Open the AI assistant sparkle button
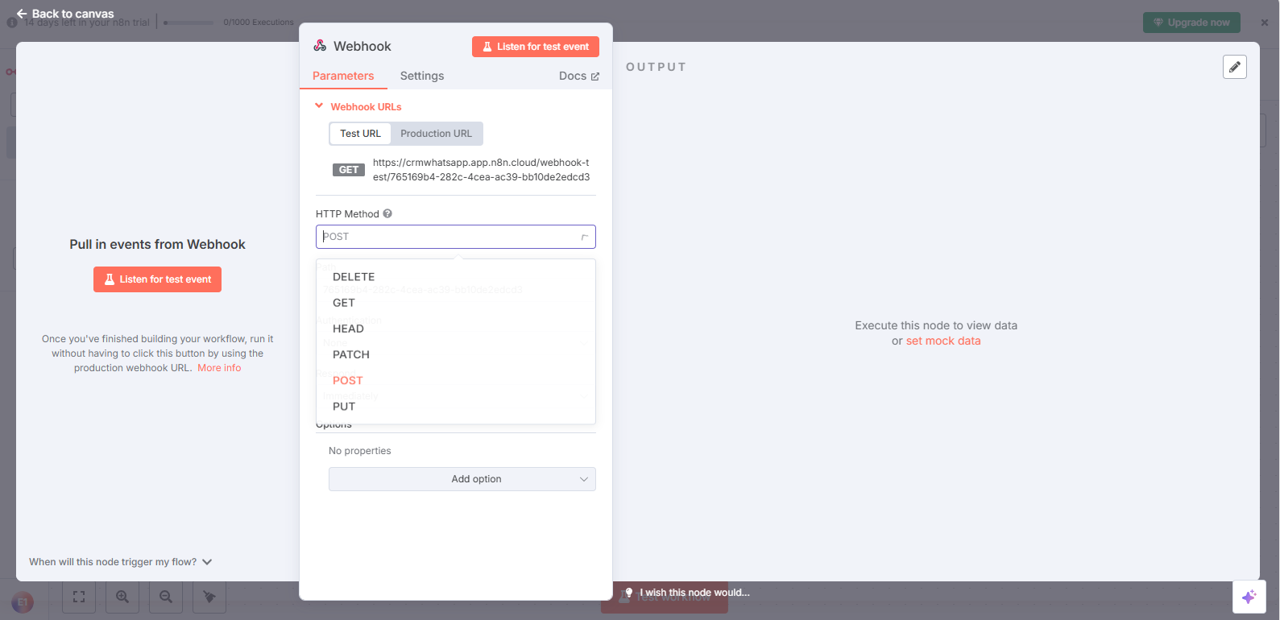1280x620 pixels. (1249, 597)
